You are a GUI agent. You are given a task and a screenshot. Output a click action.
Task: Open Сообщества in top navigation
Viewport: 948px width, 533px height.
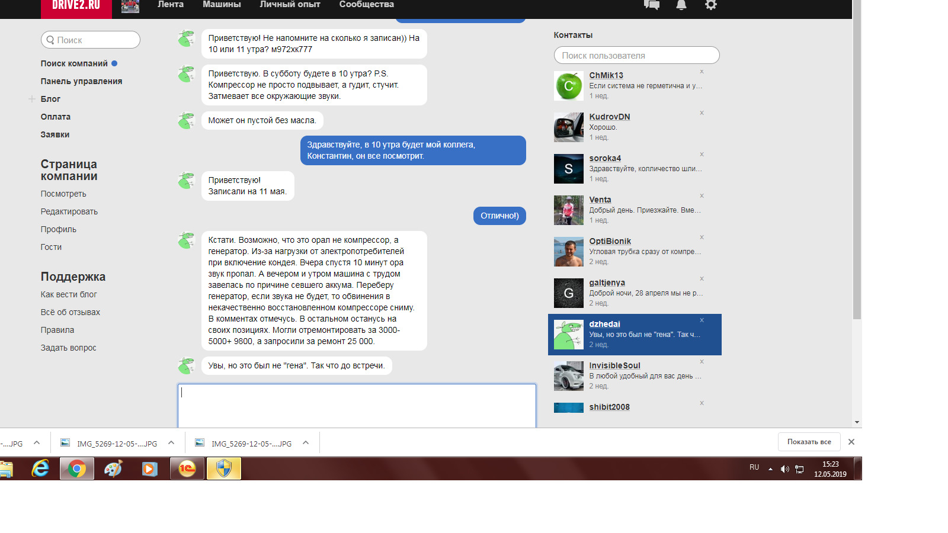pos(366,5)
